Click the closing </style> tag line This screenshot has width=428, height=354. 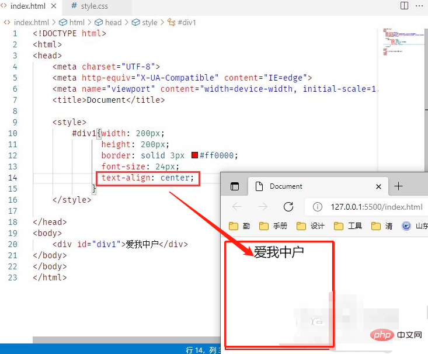coord(72,200)
